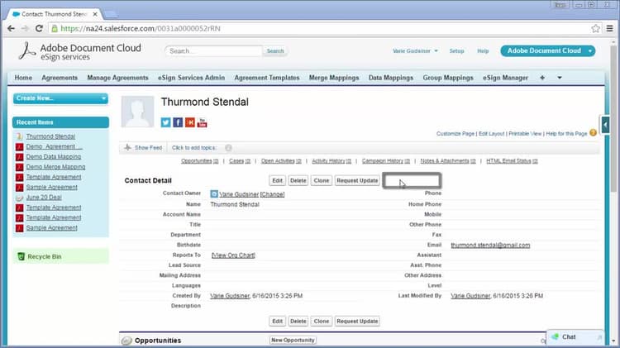Click to add topics text

[194, 147]
